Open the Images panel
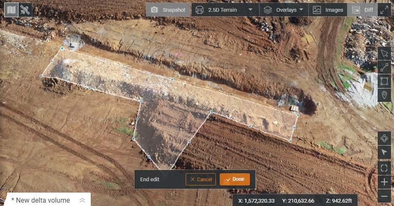The image size is (394, 206). point(328,10)
